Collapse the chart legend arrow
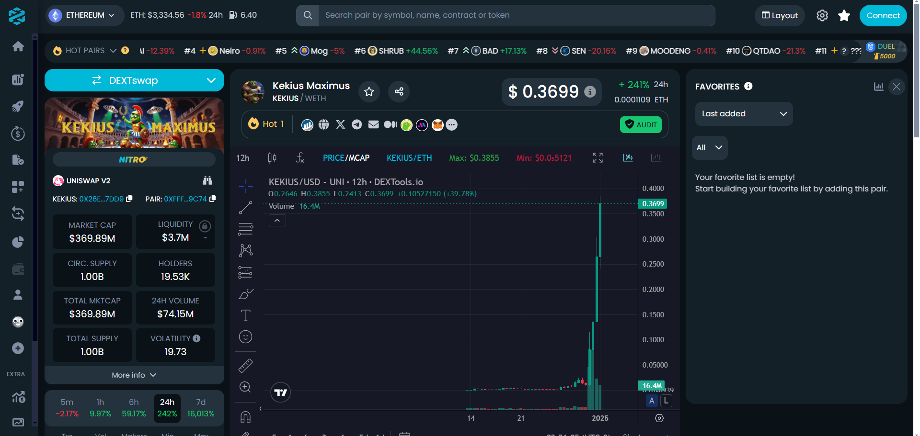920x436 pixels. [277, 220]
